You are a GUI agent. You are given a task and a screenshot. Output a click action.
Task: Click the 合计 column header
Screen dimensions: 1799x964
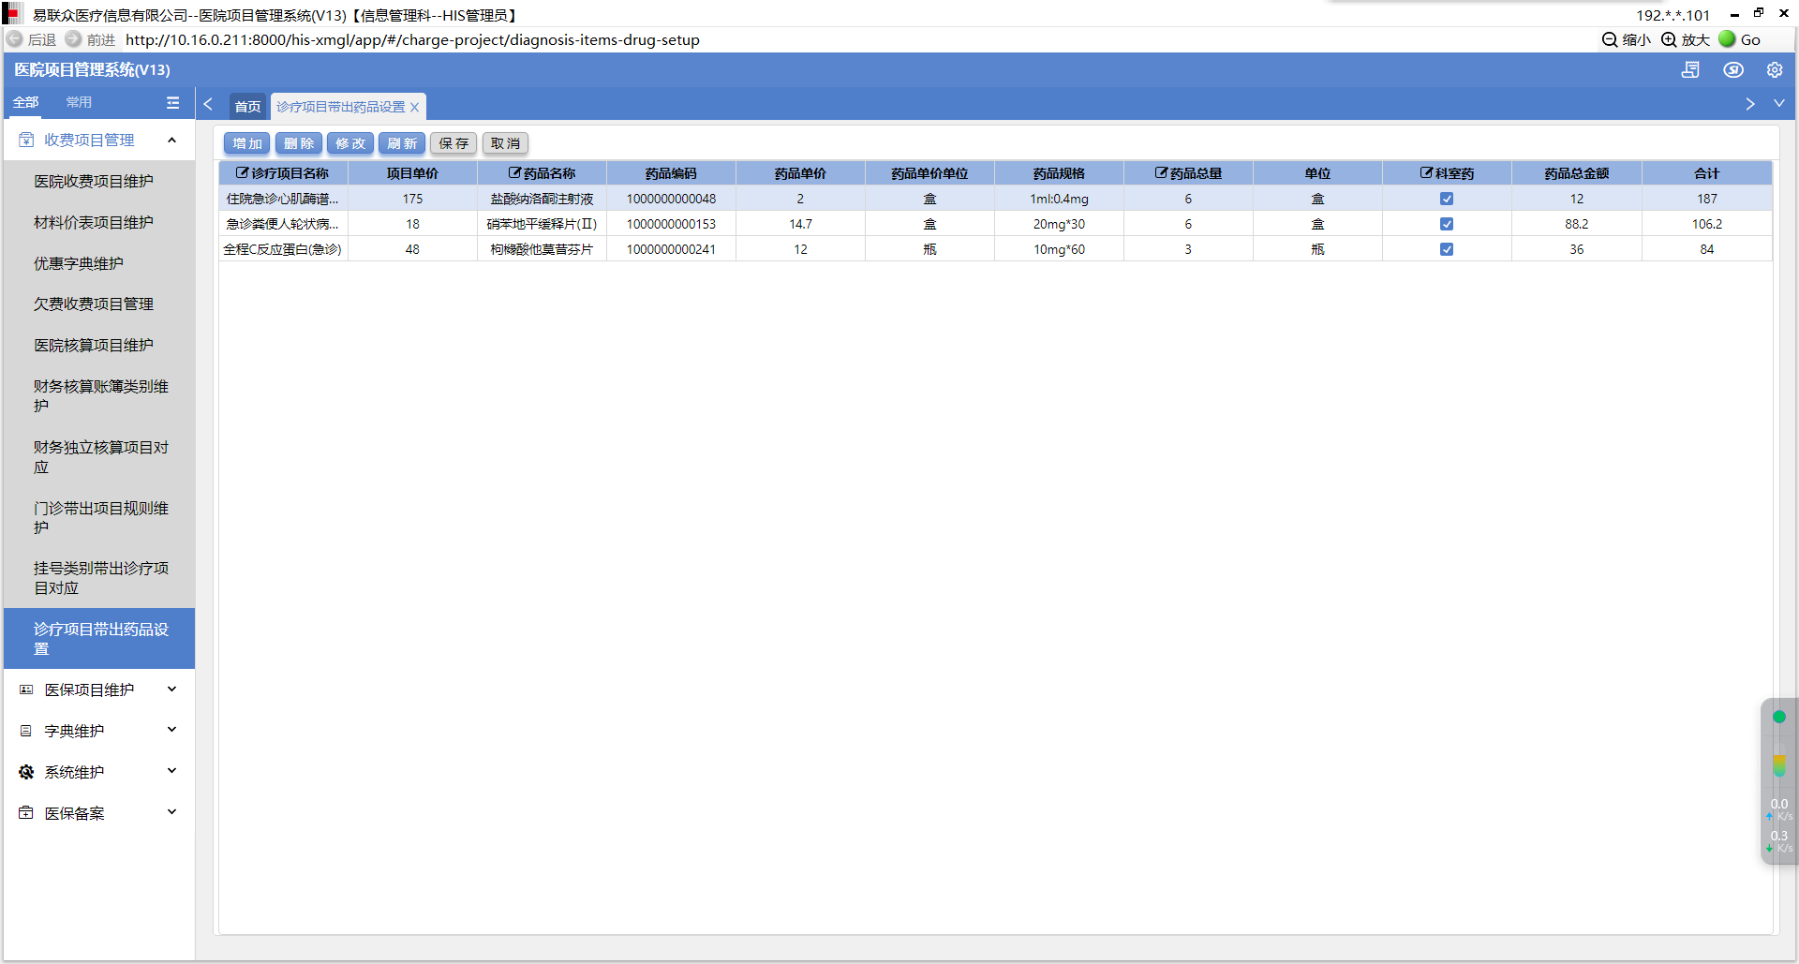pyautogui.click(x=1706, y=173)
